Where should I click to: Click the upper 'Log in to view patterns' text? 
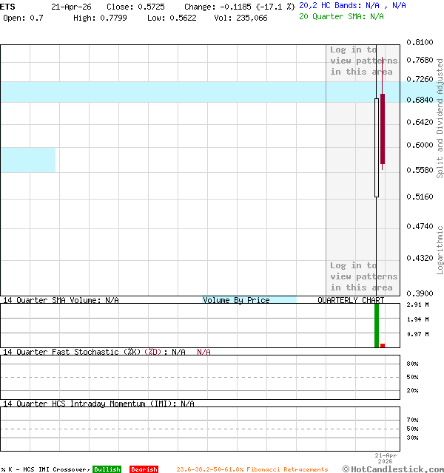click(363, 61)
